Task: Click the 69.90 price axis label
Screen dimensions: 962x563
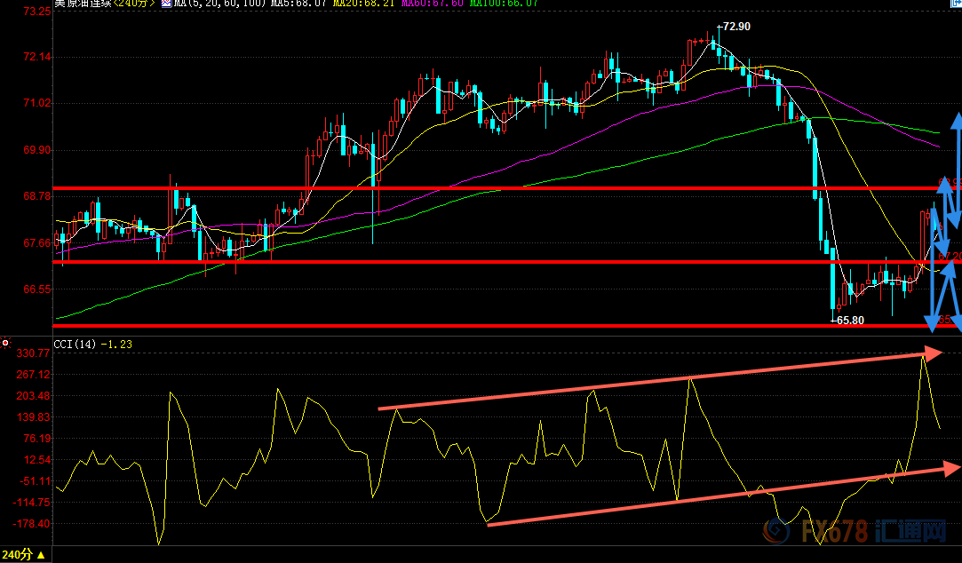Action: coord(36,150)
